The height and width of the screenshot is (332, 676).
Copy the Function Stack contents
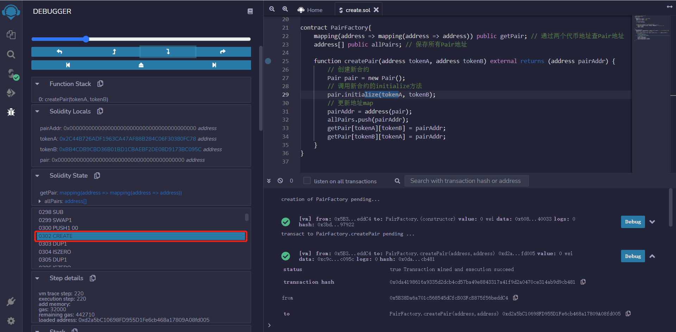100,84
